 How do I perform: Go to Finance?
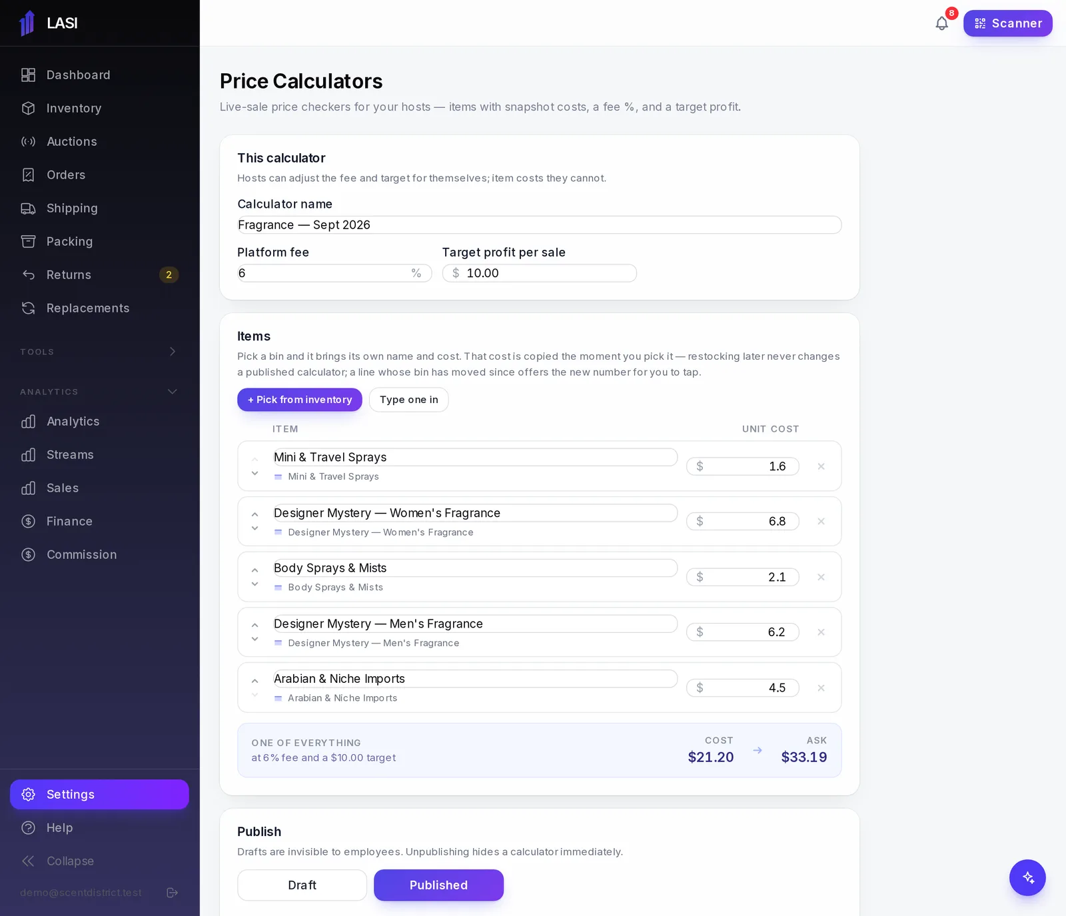99,522
